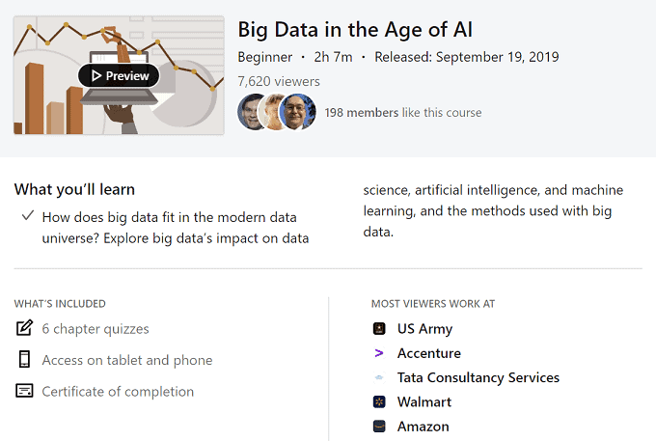The image size is (656, 441).
Task: Open the course preview thumbnail image
Action: click(x=119, y=75)
